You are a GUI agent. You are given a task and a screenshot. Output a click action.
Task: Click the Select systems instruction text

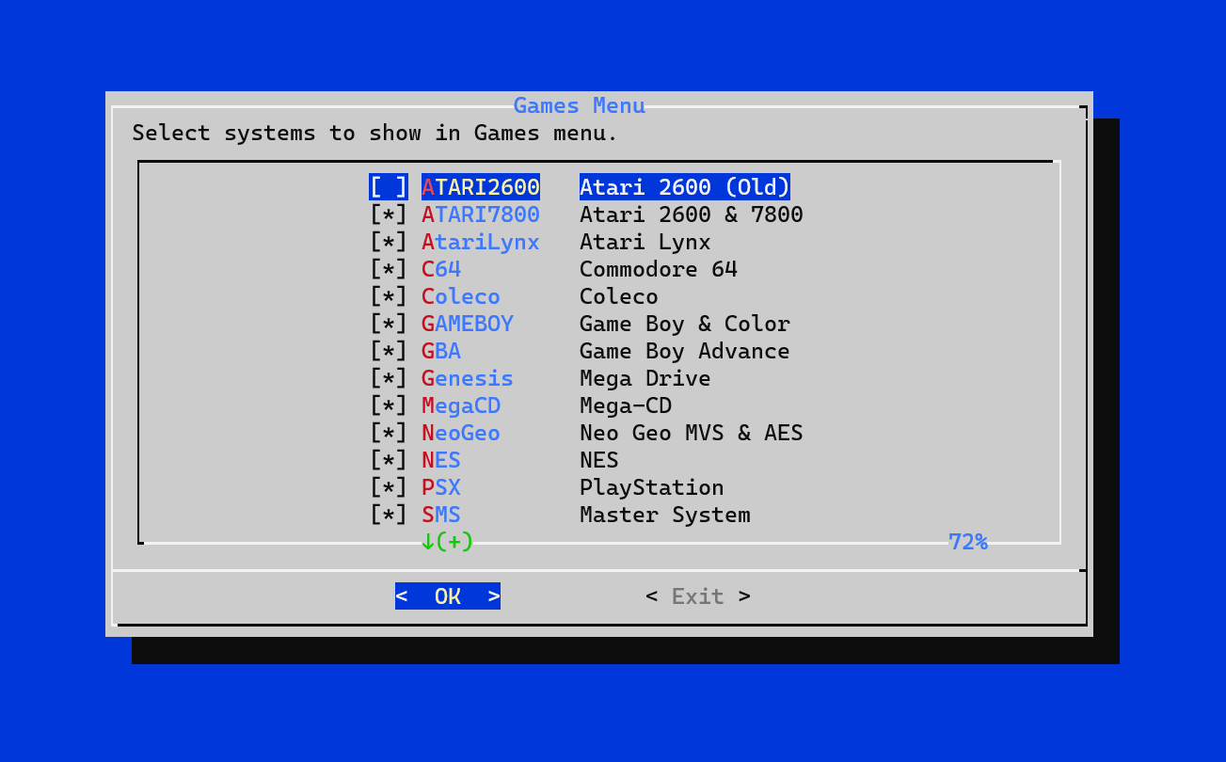[x=375, y=133]
